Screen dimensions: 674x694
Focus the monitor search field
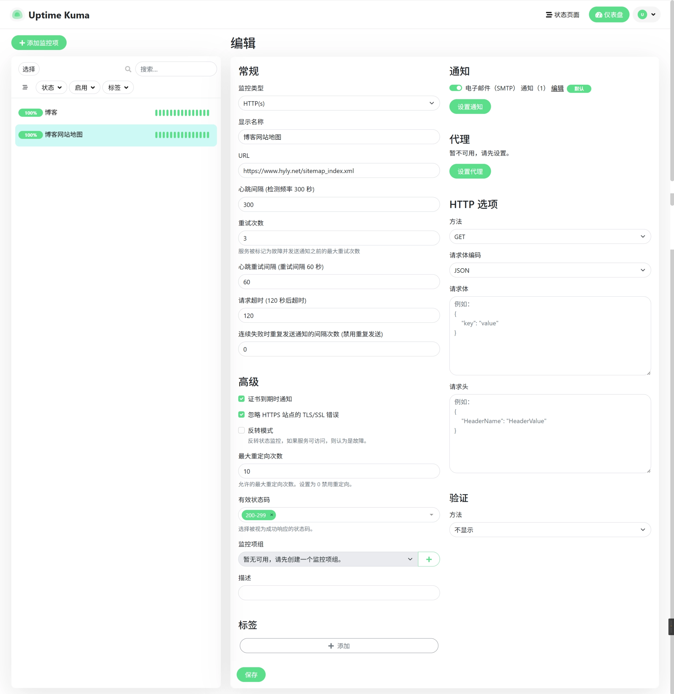(x=176, y=69)
